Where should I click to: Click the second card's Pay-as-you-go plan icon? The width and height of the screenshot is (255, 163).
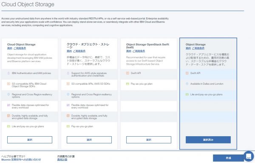click(x=68, y=126)
